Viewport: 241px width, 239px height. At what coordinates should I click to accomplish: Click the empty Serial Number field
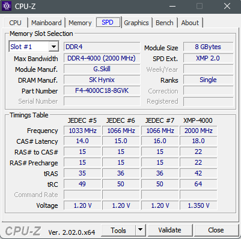(102, 101)
